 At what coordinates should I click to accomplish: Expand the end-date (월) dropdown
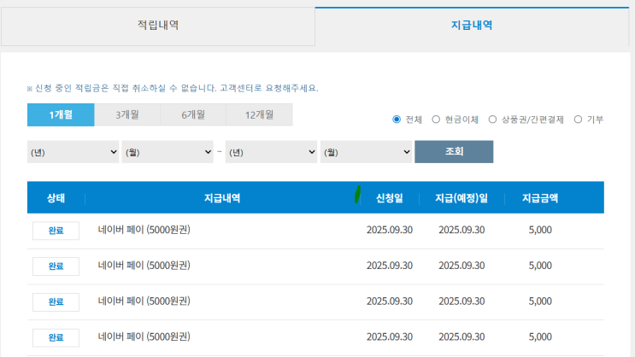[366, 152]
